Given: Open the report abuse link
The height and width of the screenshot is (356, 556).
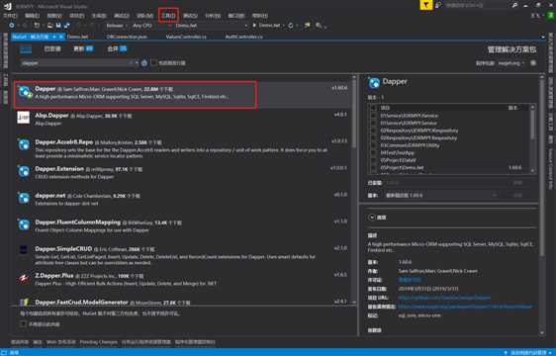Looking at the screenshot, I should (465, 307).
